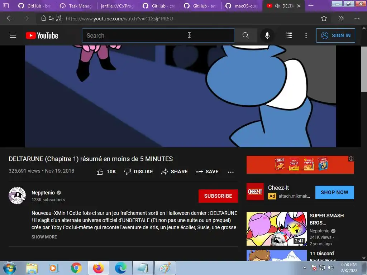367x275 pixels.
Task: Switch to the GitHub - ant tab
Action: coord(201,6)
